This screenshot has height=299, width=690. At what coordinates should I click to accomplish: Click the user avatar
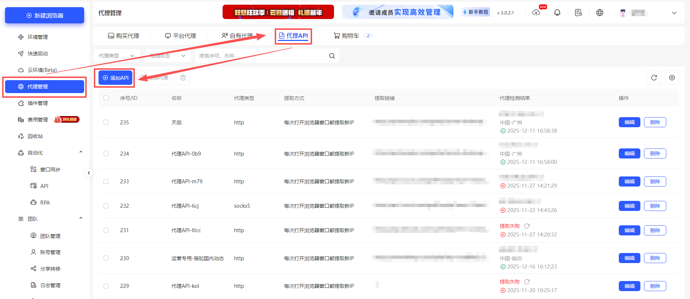click(623, 13)
